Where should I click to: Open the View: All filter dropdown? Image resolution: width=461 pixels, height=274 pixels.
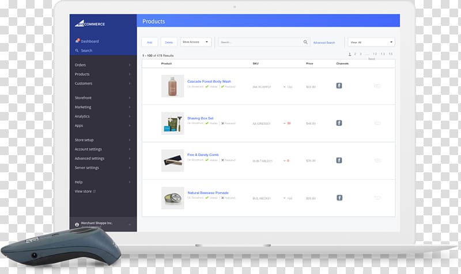point(371,42)
